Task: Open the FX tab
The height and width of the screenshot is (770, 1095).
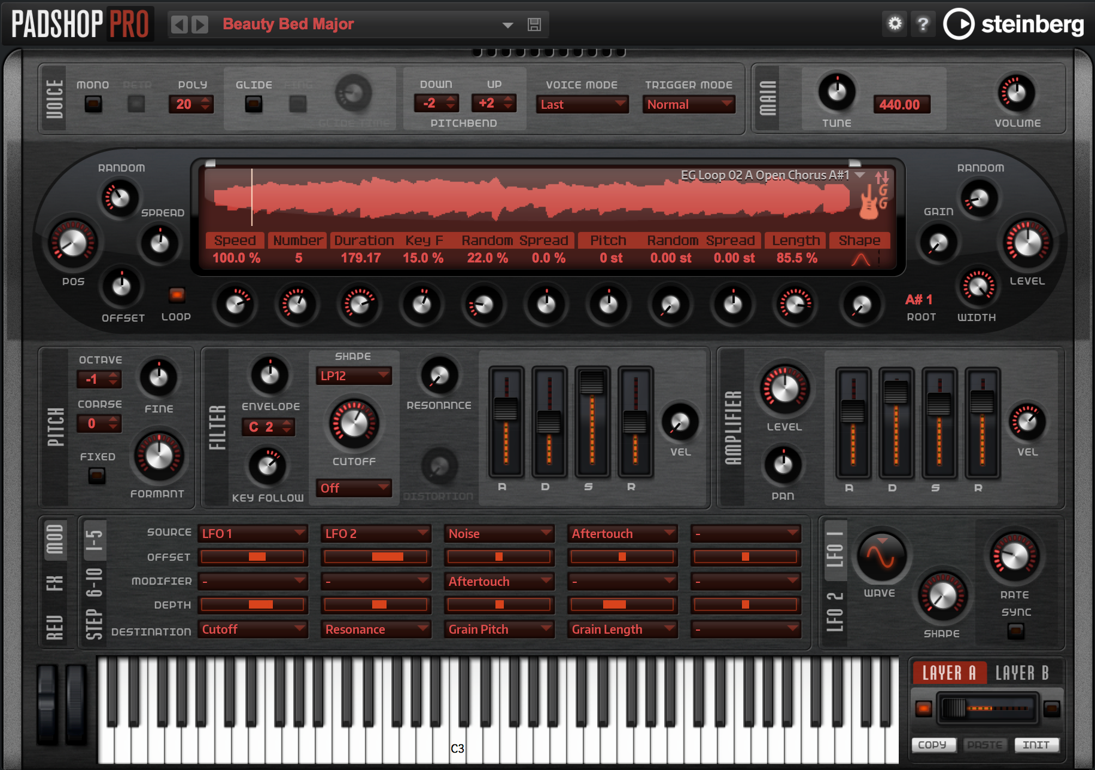Action: (54, 583)
